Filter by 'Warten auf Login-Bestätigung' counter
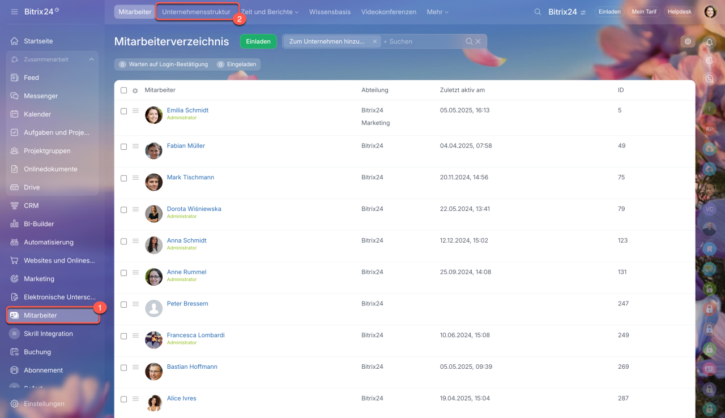This screenshot has width=725, height=418. [x=163, y=64]
